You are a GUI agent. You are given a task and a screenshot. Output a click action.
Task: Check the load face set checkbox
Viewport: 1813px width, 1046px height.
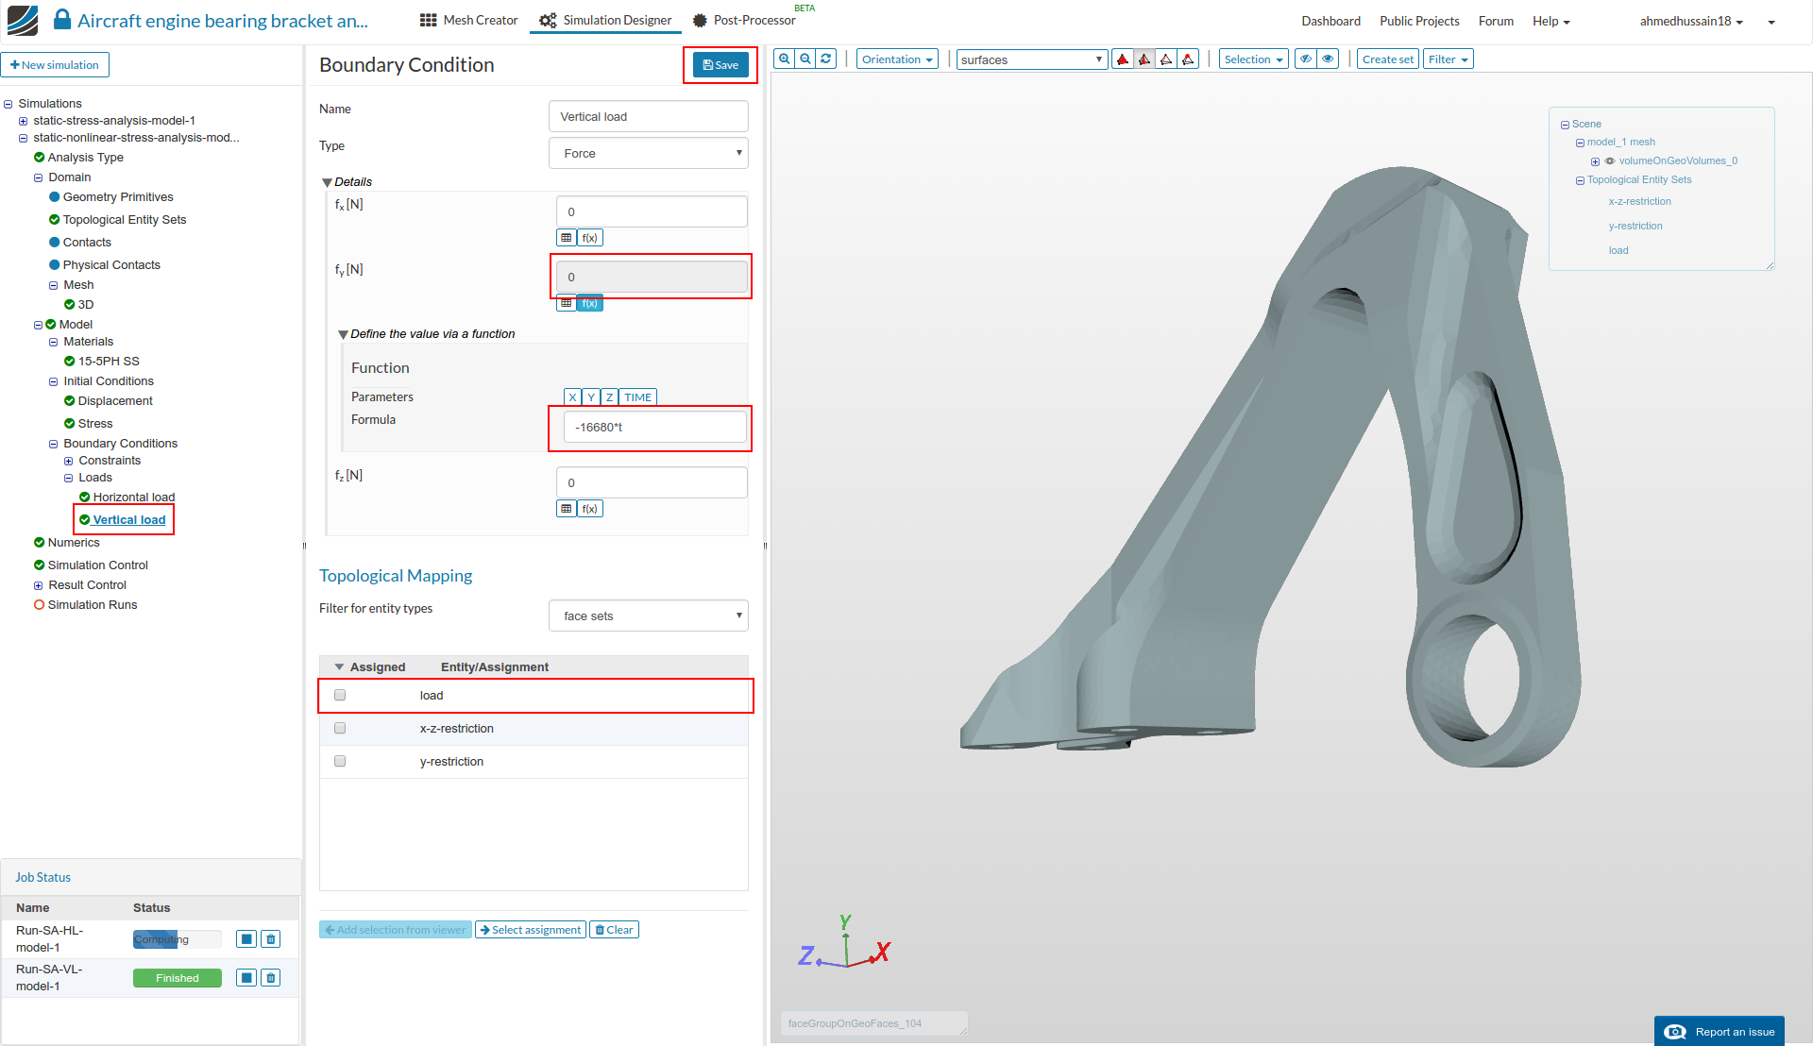click(x=340, y=695)
